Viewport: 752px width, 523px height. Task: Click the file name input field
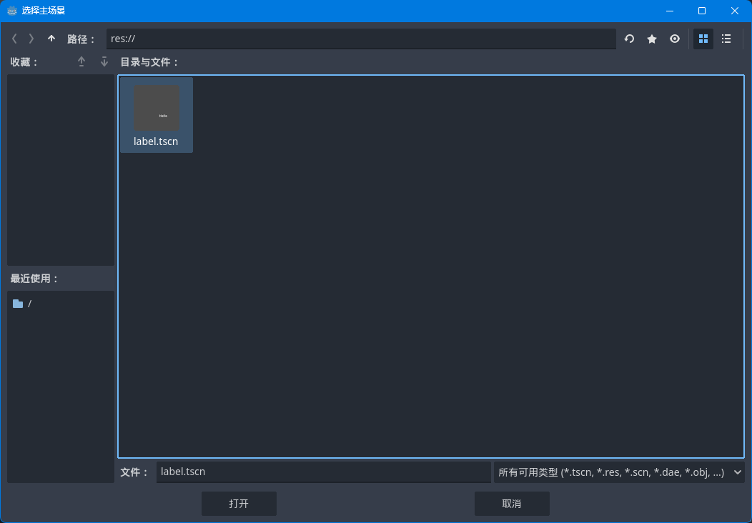pos(324,472)
